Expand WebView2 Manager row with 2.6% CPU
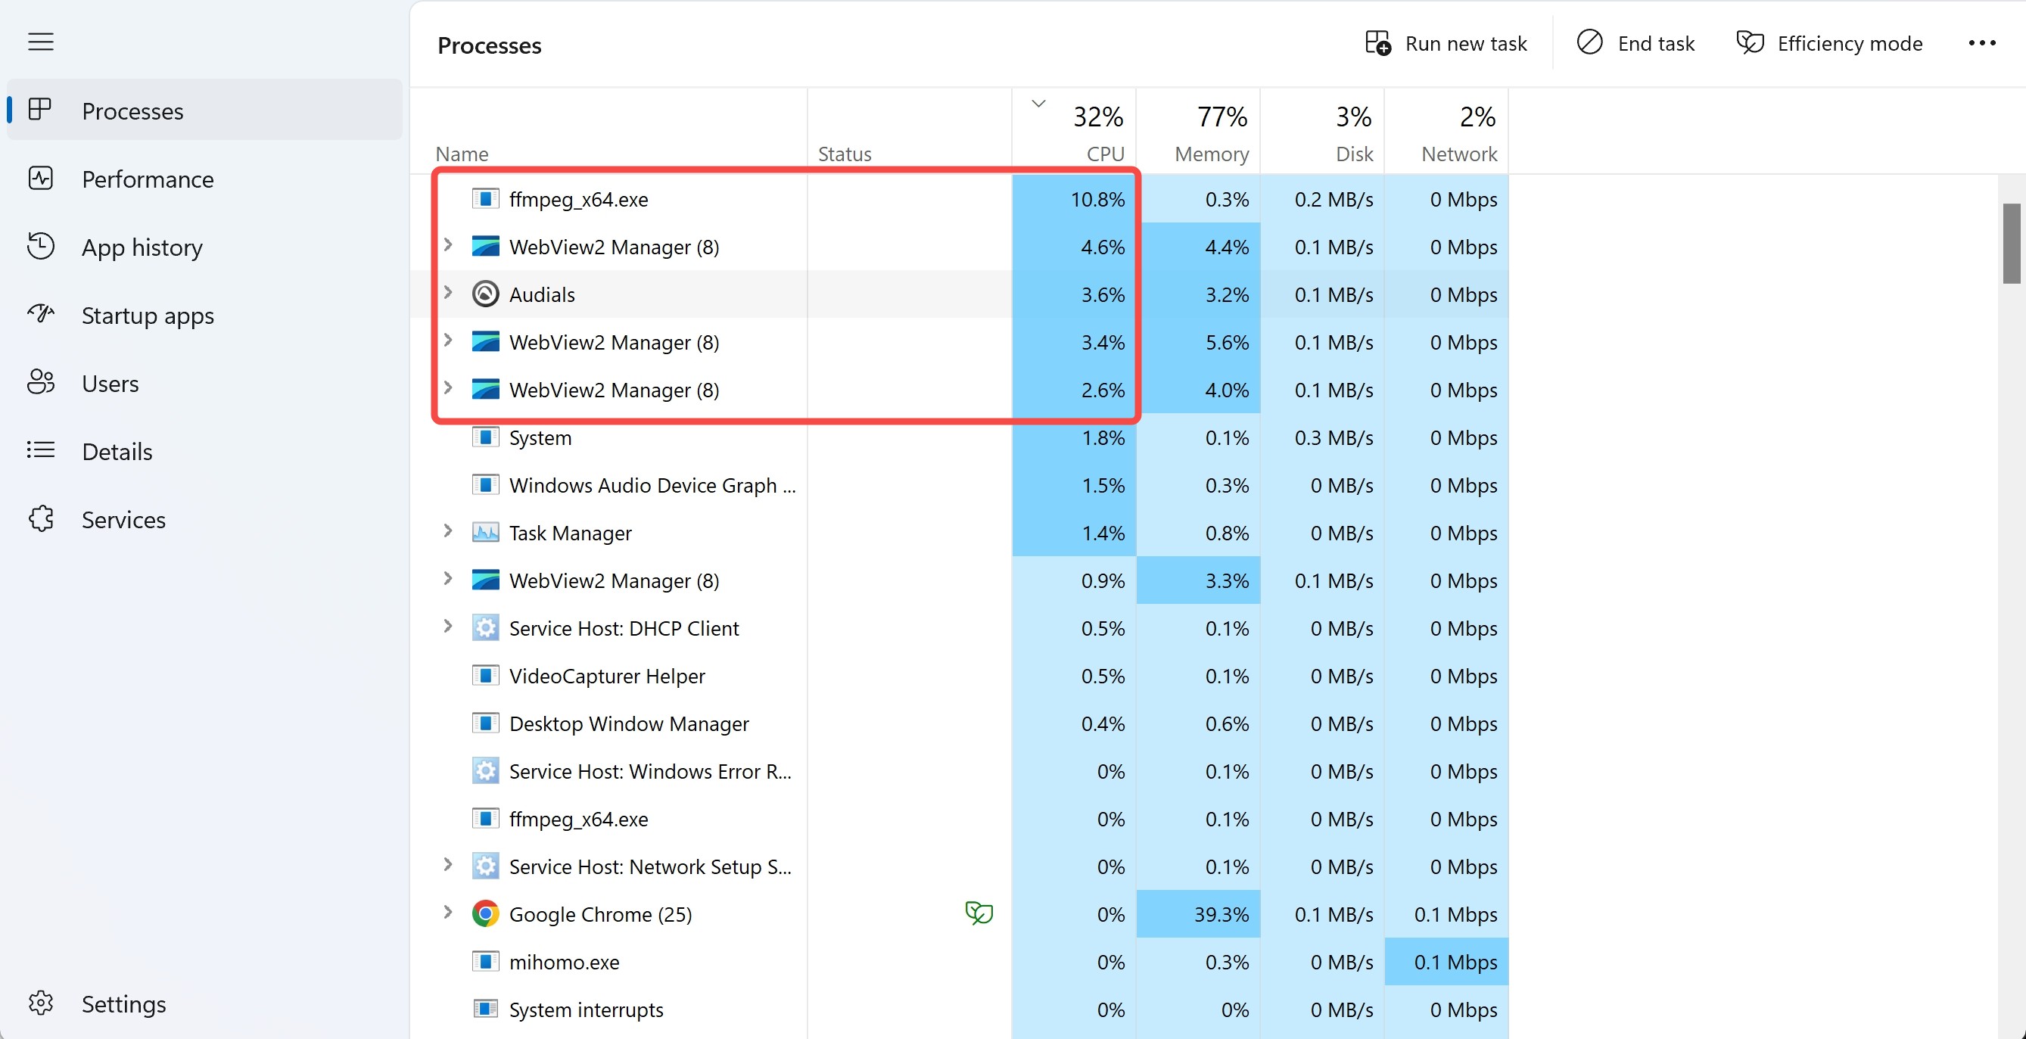This screenshot has width=2026, height=1039. (x=448, y=388)
